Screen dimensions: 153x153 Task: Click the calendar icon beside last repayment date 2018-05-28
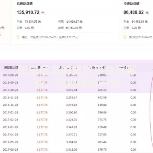pos(18,37)
